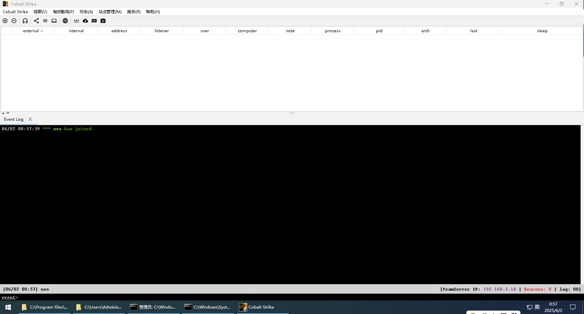Open web log globe icon
584x314 pixels.
click(65, 21)
